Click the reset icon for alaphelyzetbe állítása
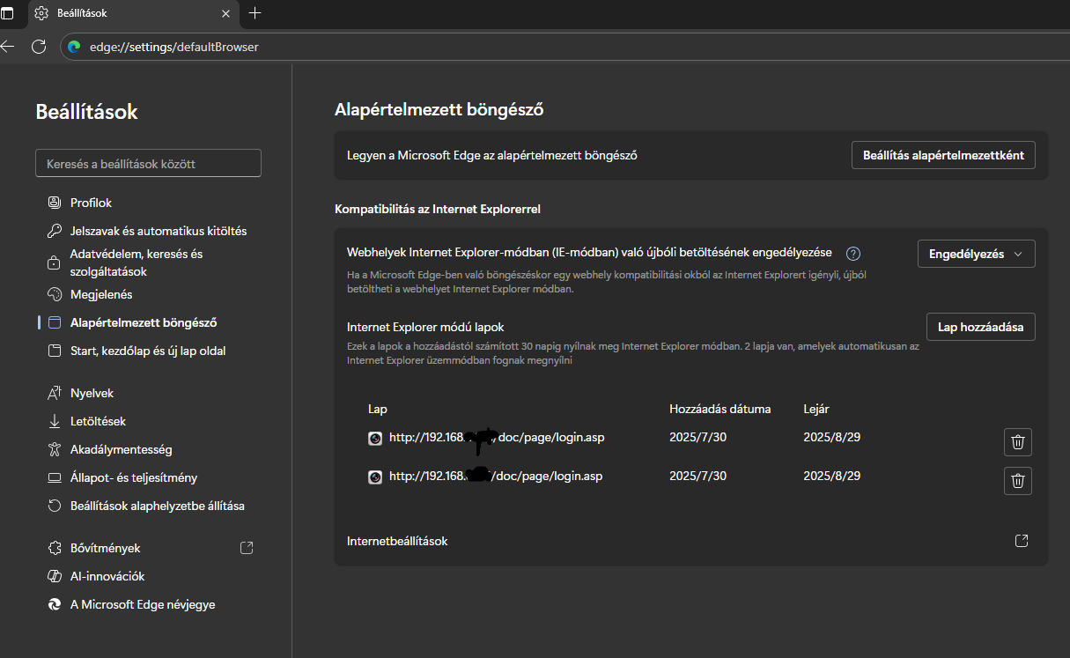The image size is (1070, 658). [x=55, y=506]
